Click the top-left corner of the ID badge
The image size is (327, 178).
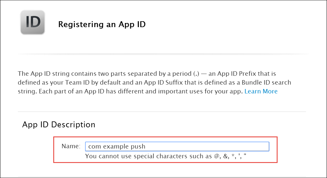(x=22, y=12)
